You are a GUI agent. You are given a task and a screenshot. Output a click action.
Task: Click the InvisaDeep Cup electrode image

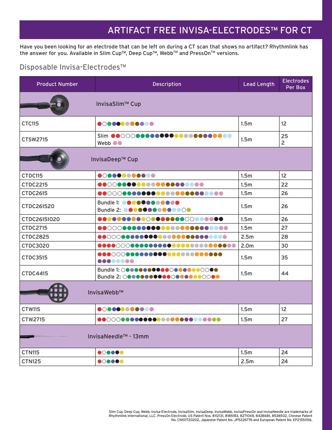44,159
